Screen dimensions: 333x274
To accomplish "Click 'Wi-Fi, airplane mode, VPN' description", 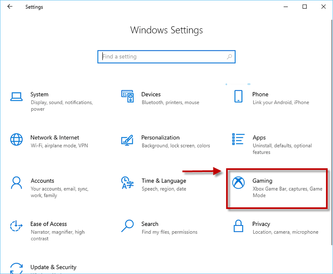I will coord(59,146).
